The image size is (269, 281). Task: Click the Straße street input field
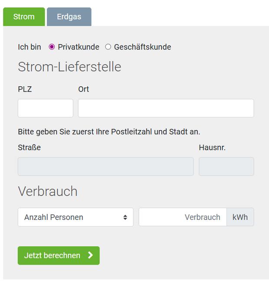(x=105, y=167)
